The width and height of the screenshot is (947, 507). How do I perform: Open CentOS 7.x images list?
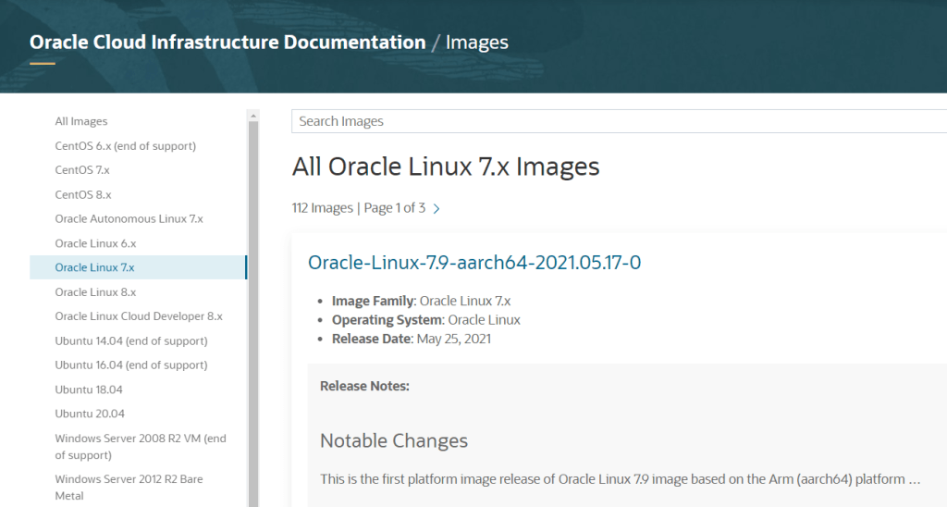click(82, 170)
